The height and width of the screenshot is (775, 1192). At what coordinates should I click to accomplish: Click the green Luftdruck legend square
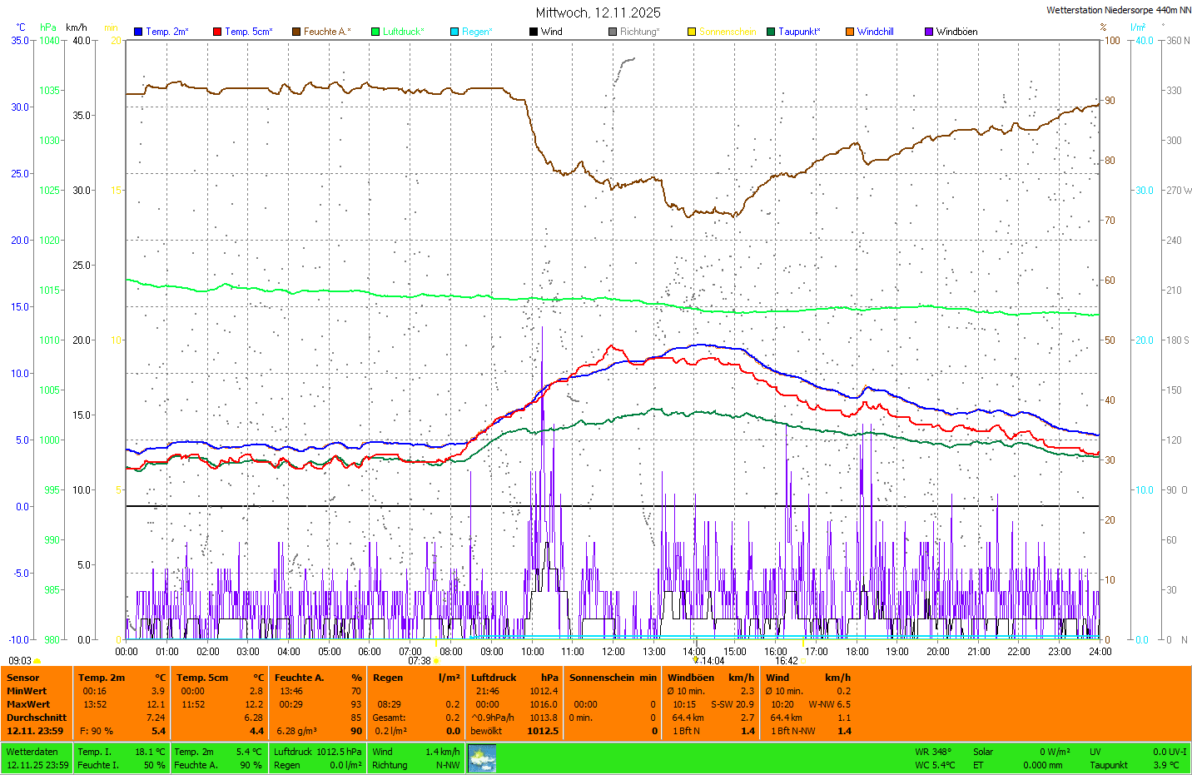point(375,32)
